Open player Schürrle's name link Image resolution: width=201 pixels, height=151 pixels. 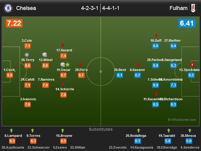[65, 89]
